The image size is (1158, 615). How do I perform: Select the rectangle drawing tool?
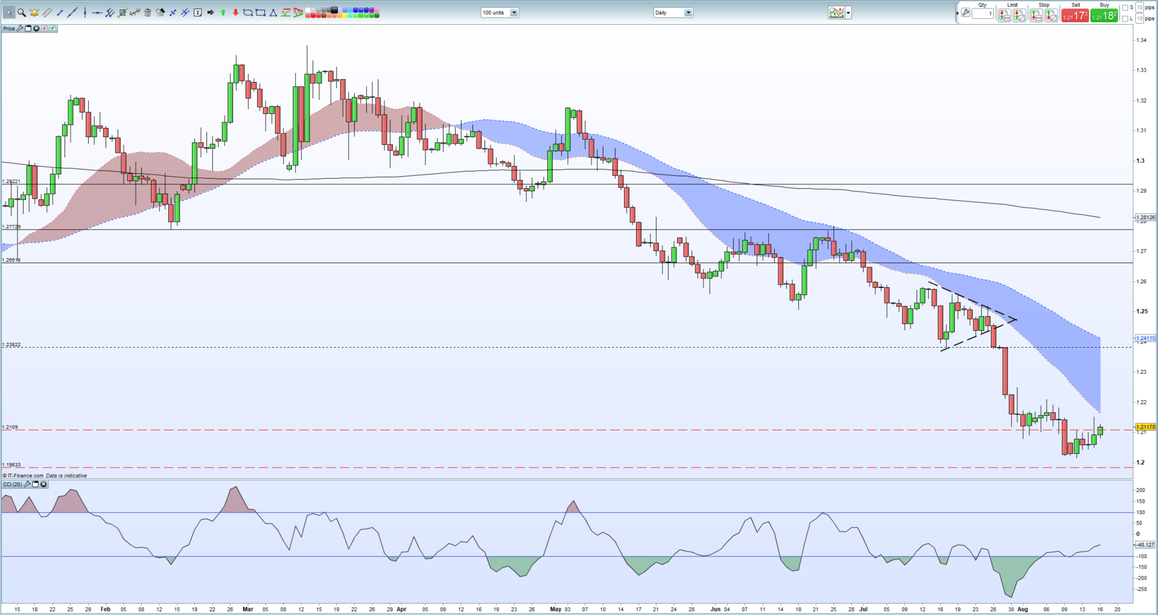click(261, 13)
